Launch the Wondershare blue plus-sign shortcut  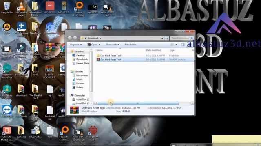pos(21,29)
